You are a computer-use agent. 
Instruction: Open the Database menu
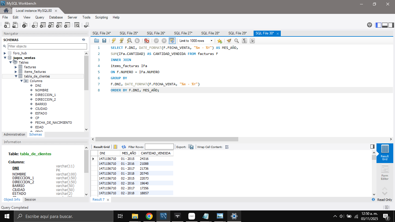[x=56, y=17]
